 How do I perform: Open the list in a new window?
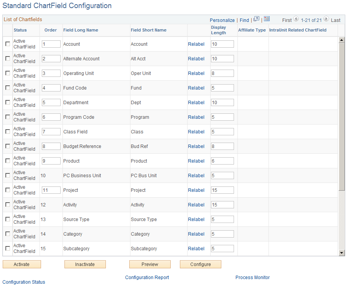[x=255, y=20]
